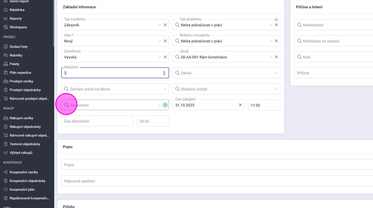Image resolution: width=373 pixels, height=208 pixels.
Task: Click the help icon above Typ problému
Action: coord(276,20)
